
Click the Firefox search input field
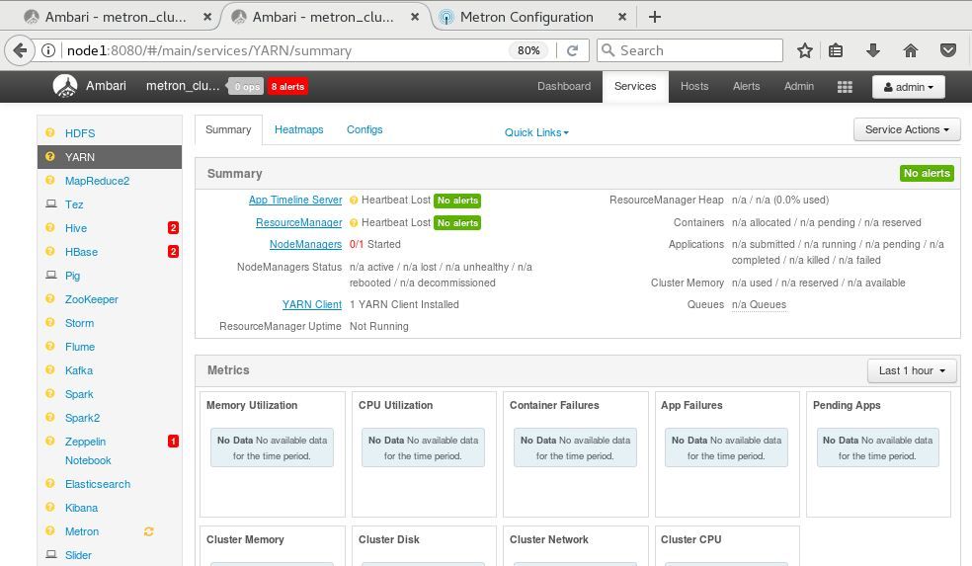pyautogui.click(x=696, y=50)
